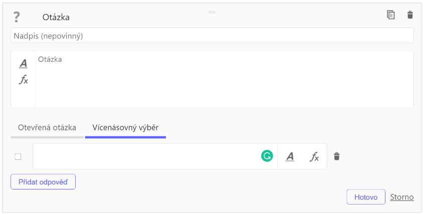Duplicate the question with the copy icon

(x=391, y=15)
